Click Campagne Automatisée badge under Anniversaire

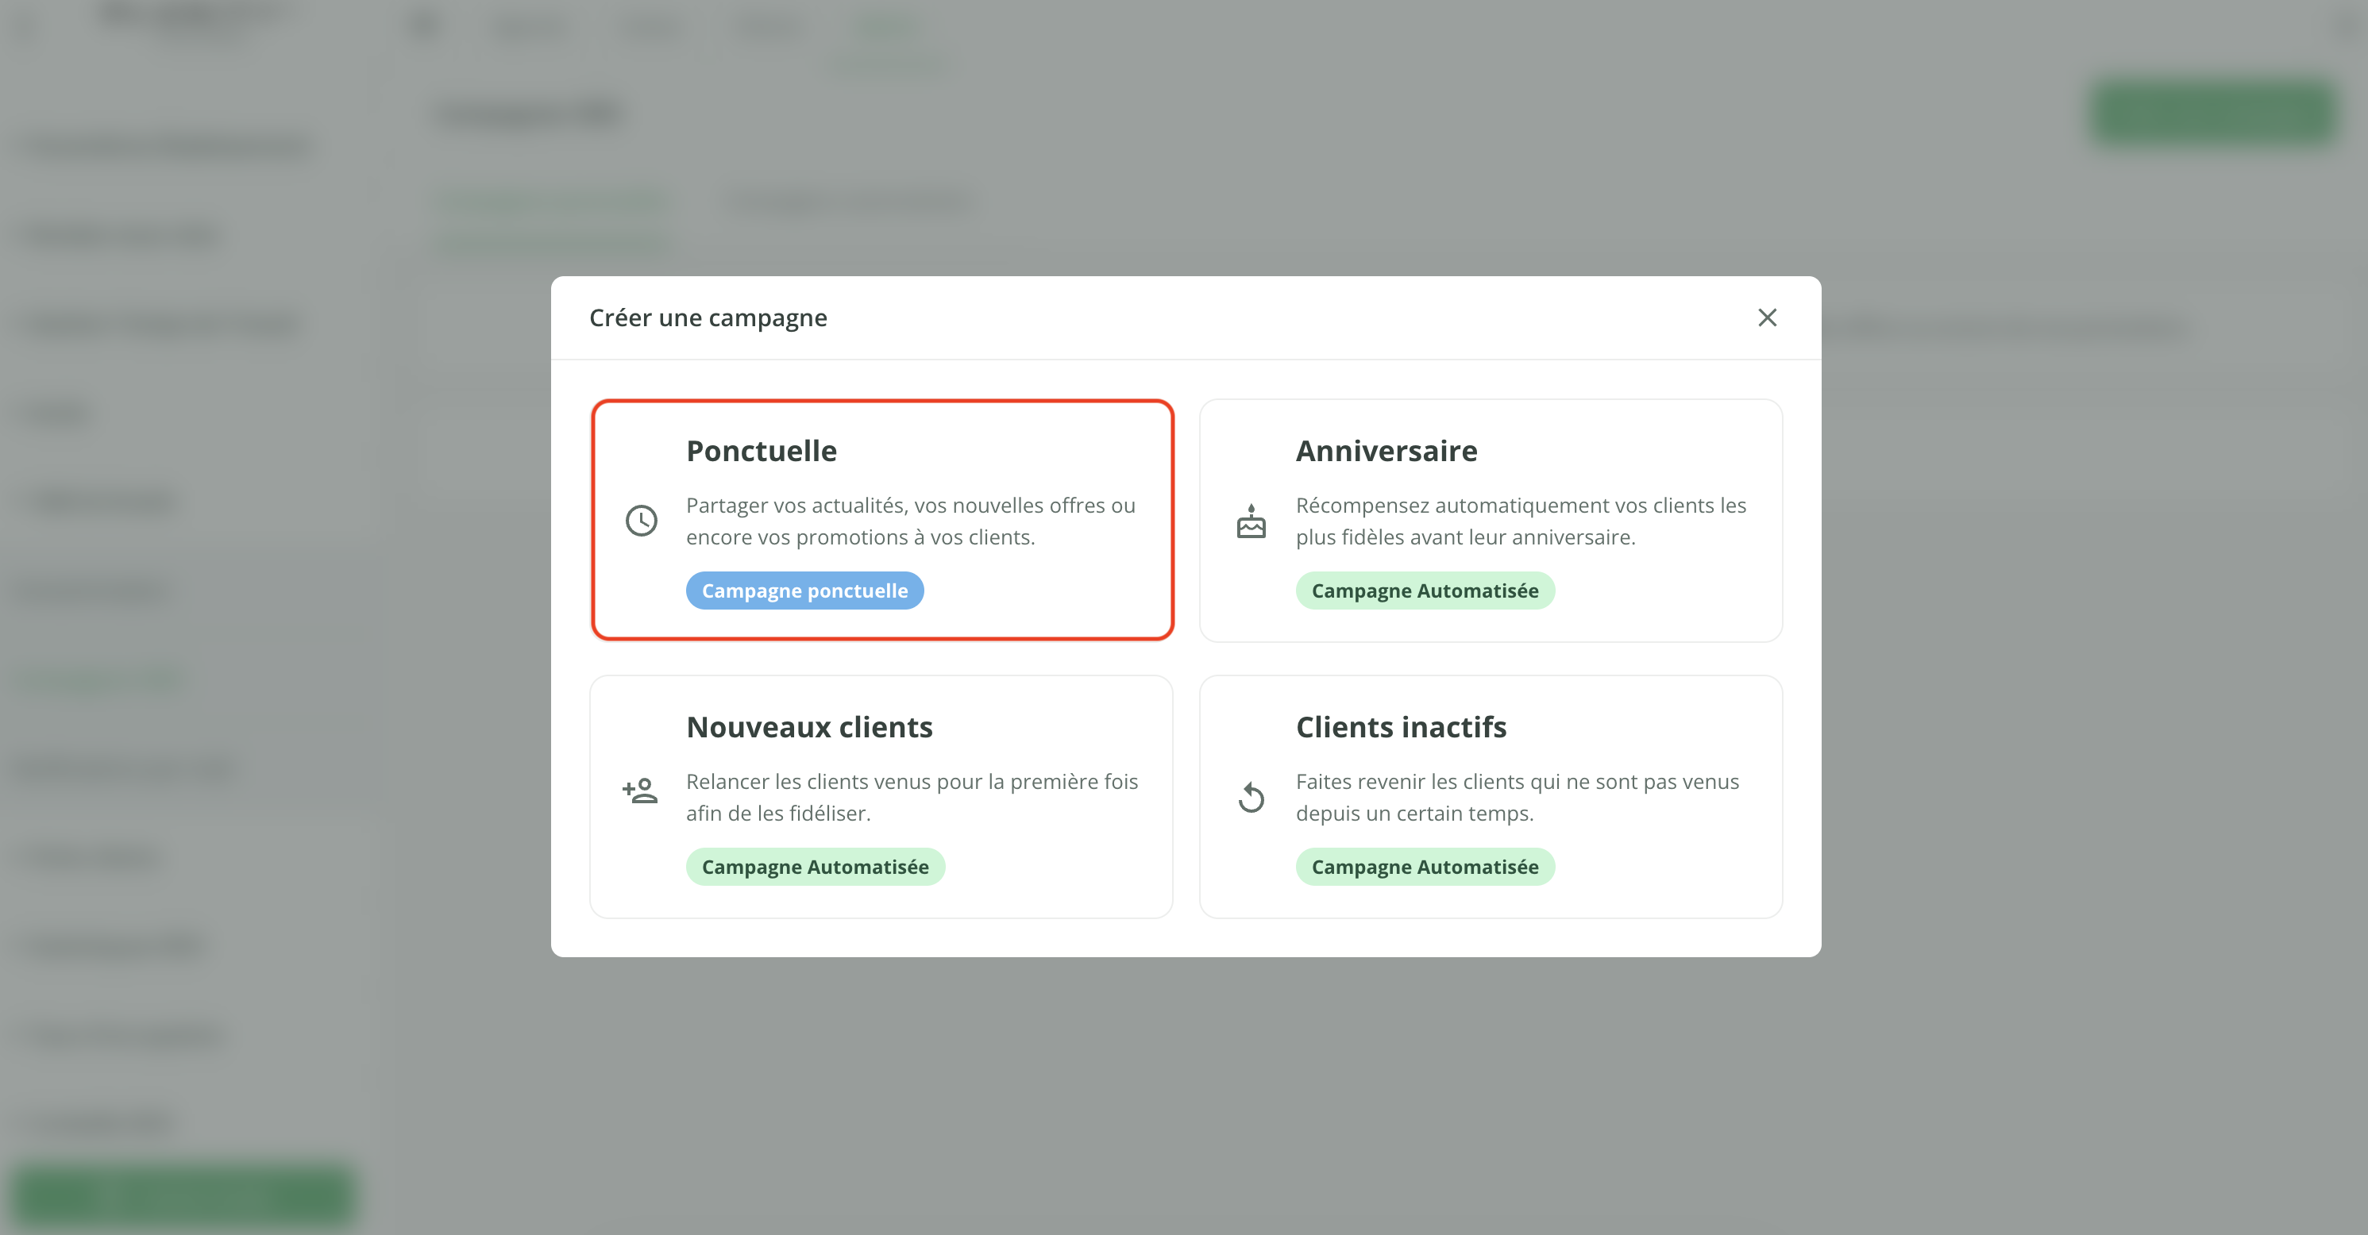(x=1424, y=591)
